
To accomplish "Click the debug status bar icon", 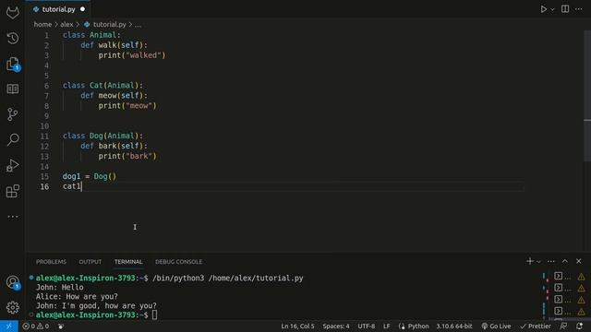I will (61, 326).
